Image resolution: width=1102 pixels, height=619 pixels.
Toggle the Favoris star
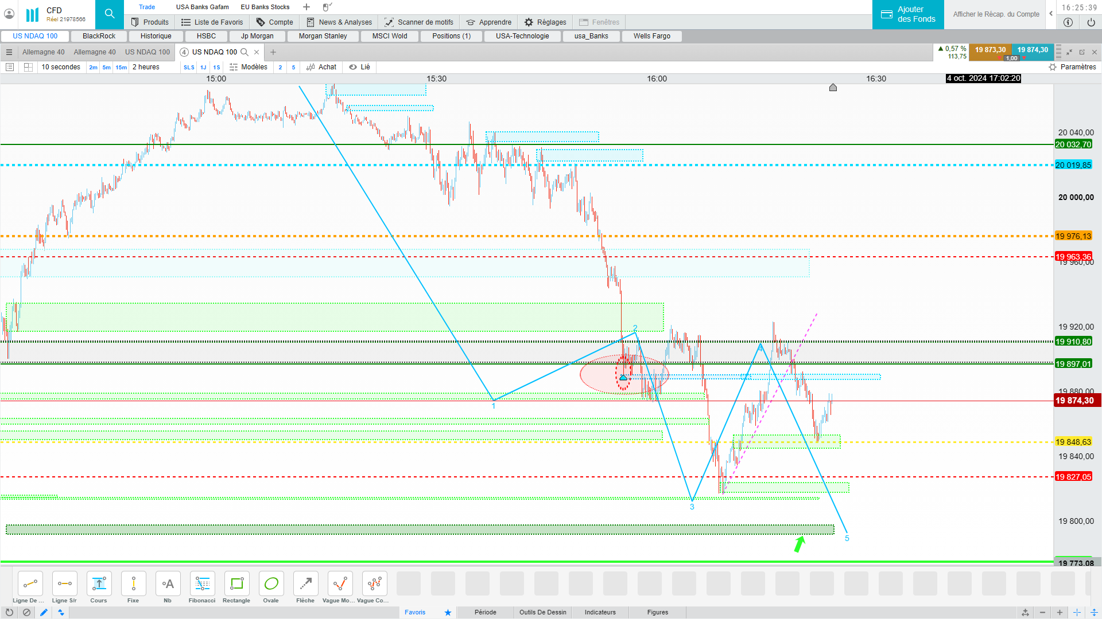[448, 612]
